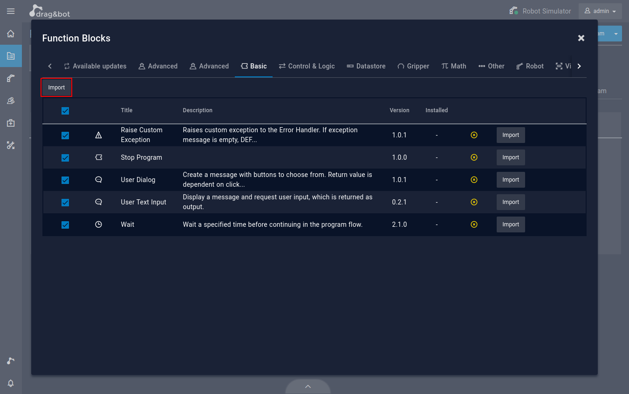Click the Wait description text
The image size is (629, 394).
click(273, 224)
